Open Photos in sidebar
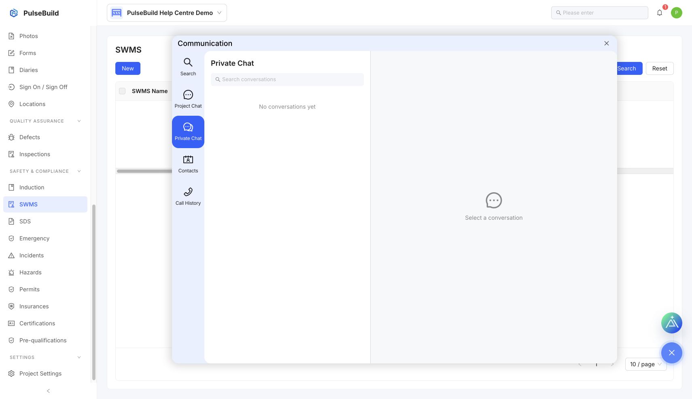 45,36
